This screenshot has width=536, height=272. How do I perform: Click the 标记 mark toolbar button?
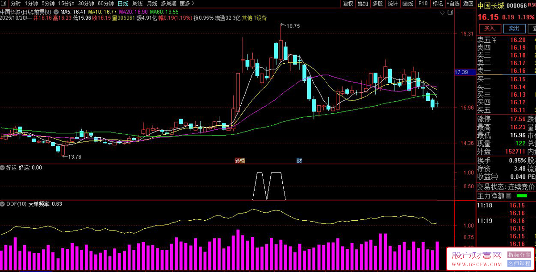pos(437,4)
